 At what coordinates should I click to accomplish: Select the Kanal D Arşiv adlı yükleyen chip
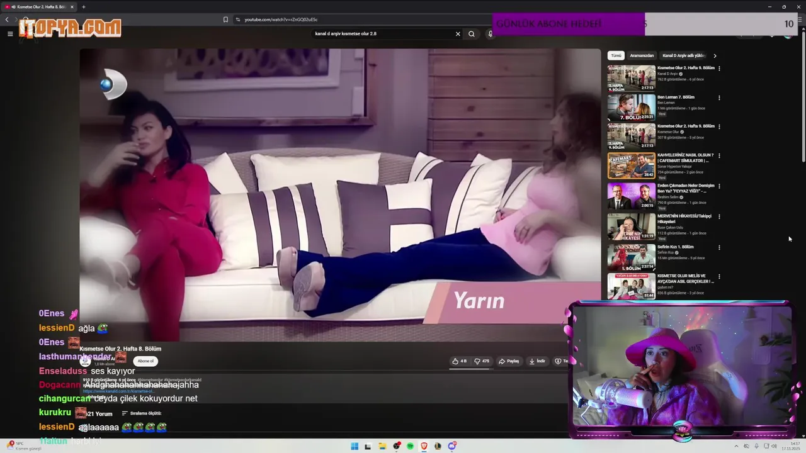(x=683, y=55)
